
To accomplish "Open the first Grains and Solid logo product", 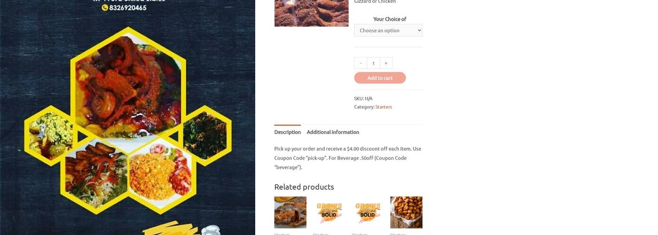I will tap(329, 212).
